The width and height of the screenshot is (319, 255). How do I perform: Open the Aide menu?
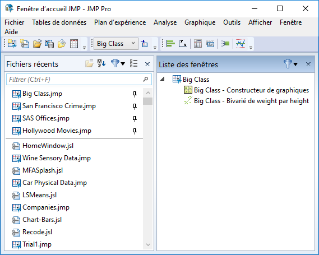pyautogui.click(x=11, y=32)
